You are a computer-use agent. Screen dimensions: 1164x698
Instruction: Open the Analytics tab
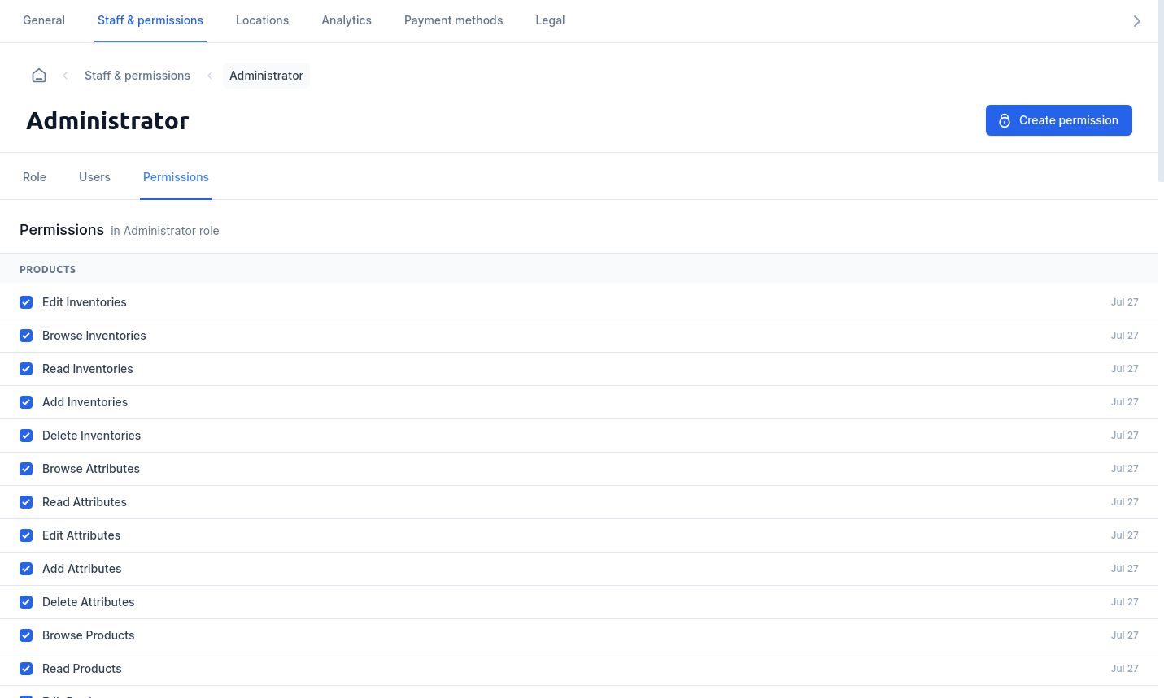pyautogui.click(x=347, y=20)
